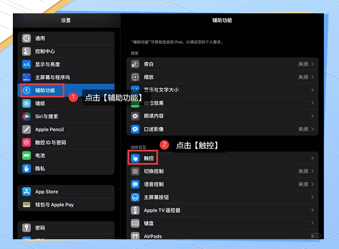
Task: Select 控制中心 in settings sidebar
Action: point(66,51)
